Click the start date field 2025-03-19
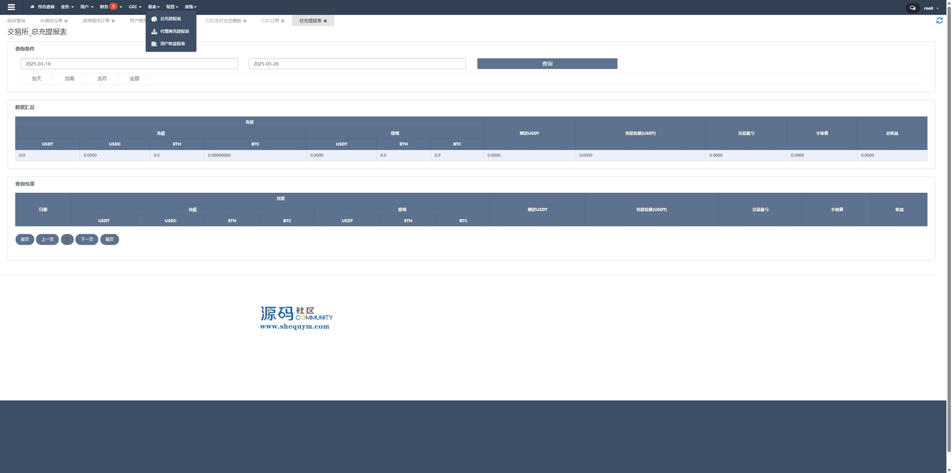952x473 pixels. 129,64
